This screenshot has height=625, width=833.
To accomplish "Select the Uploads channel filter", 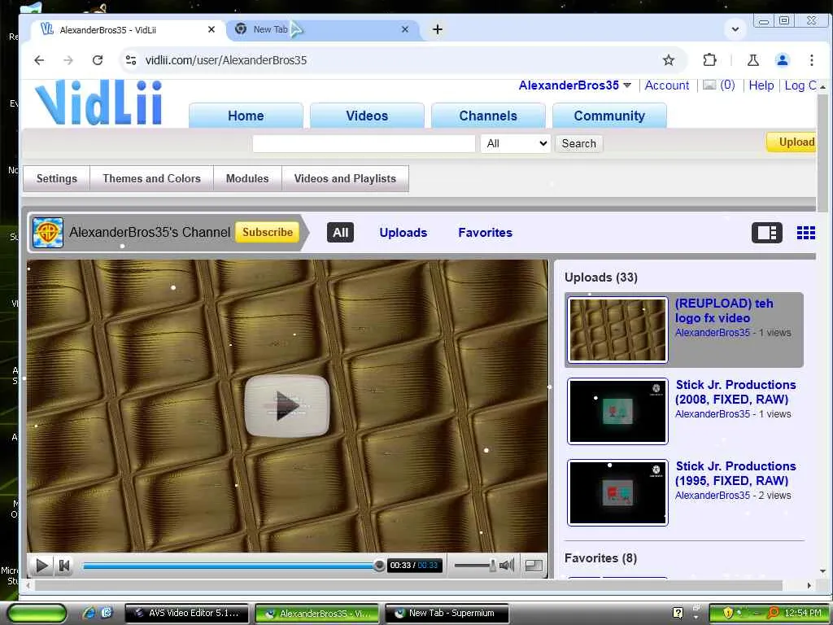I will (x=403, y=233).
